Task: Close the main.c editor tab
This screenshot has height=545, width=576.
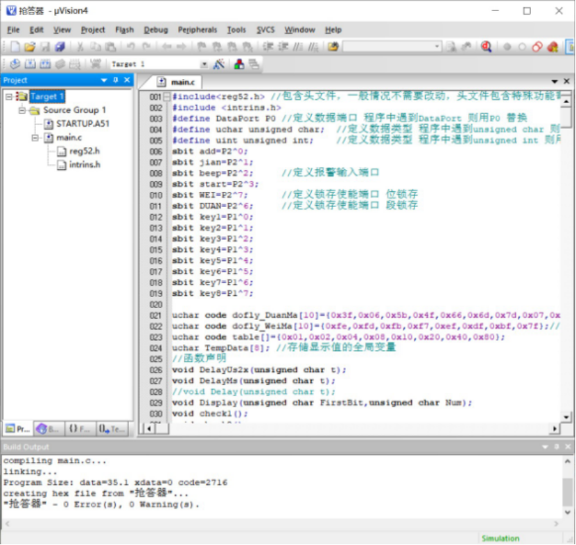Action: point(566,82)
